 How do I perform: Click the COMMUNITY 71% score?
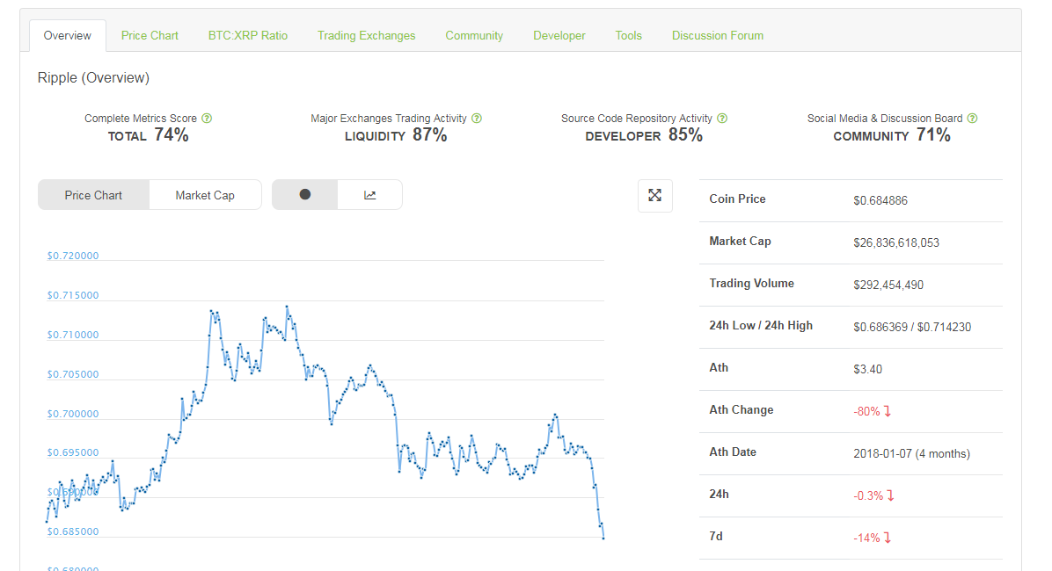(x=892, y=135)
